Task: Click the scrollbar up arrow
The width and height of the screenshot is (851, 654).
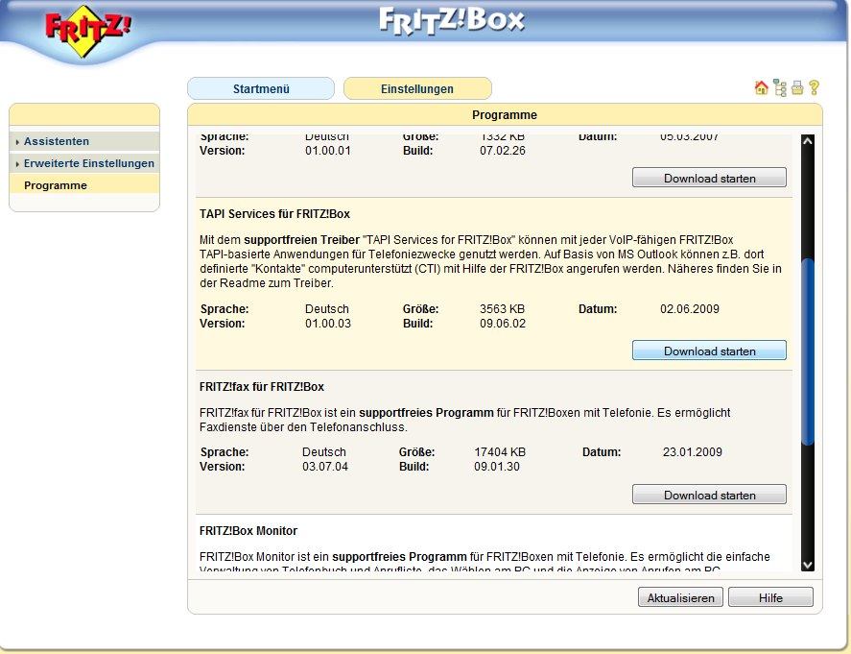Action: [807, 141]
